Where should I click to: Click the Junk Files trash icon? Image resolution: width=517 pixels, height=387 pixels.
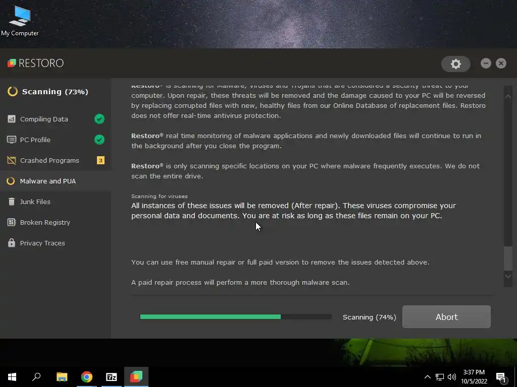[x=12, y=202]
